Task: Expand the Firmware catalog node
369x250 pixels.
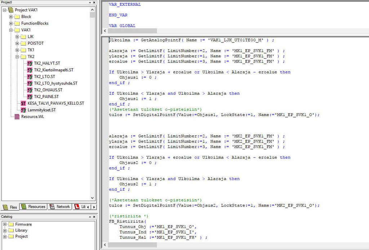Action: [5, 224]
